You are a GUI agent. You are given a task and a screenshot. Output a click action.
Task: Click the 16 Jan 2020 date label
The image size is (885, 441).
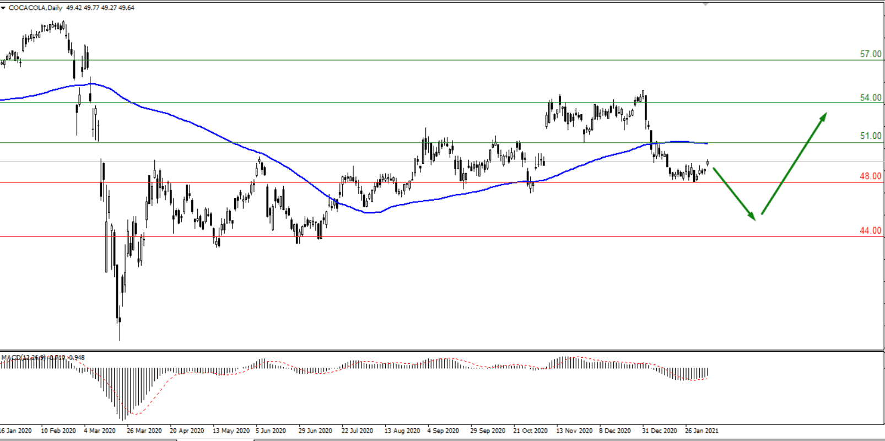click(16, 431)
